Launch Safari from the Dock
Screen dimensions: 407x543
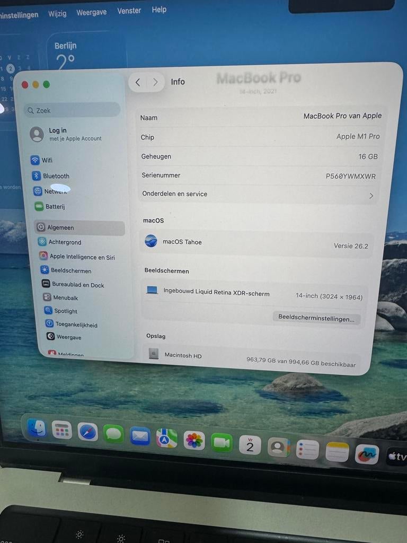coord(87,433)
